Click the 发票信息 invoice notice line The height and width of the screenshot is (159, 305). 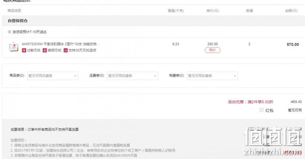(45, 129)
